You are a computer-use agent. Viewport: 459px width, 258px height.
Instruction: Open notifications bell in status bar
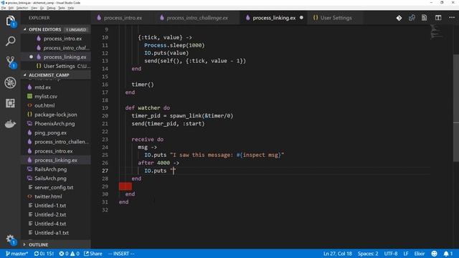pos(448,254)
